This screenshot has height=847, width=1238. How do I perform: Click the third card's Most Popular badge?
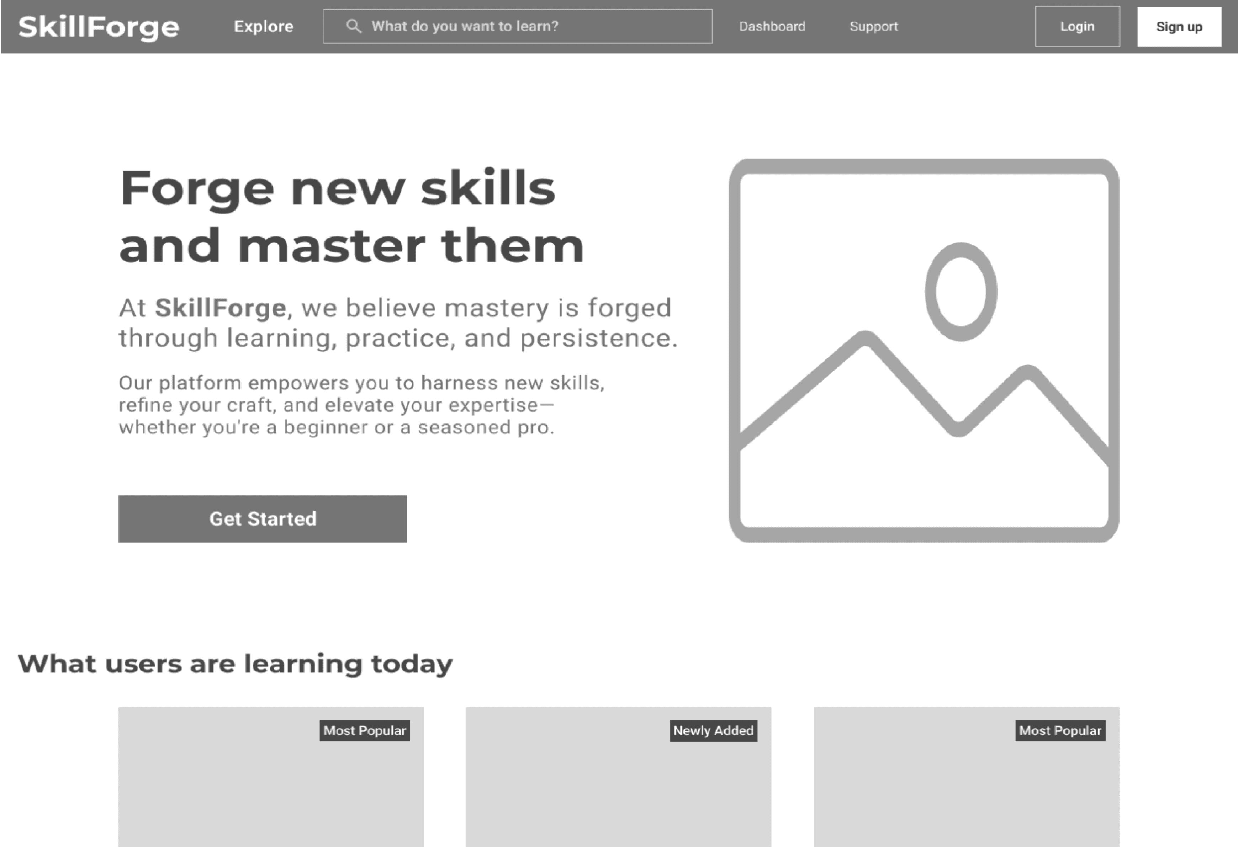(1059, 730)
